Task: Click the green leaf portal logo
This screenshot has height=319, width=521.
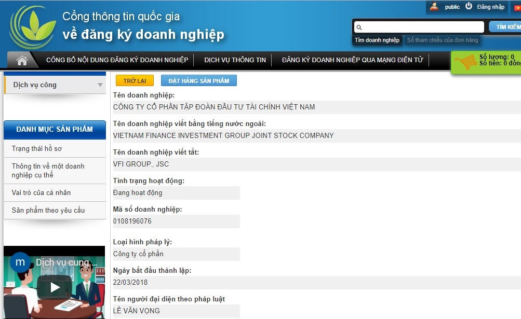Action: tap(32, 27)
